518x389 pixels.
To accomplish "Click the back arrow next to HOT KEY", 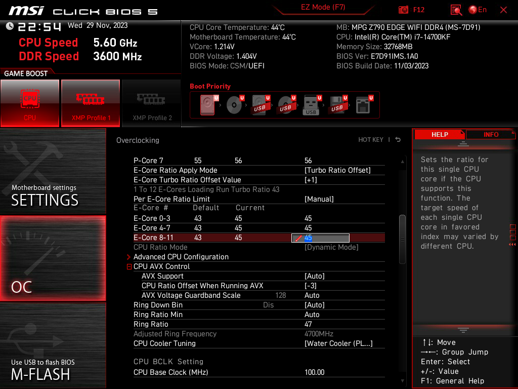I will click(398, 140).
